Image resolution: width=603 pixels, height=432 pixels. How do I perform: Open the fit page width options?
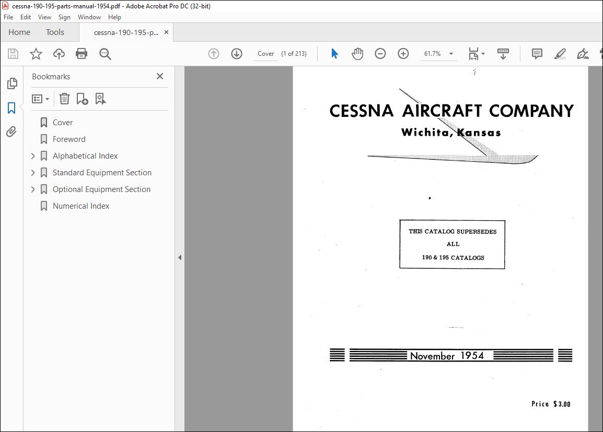(x=476, y=54)
